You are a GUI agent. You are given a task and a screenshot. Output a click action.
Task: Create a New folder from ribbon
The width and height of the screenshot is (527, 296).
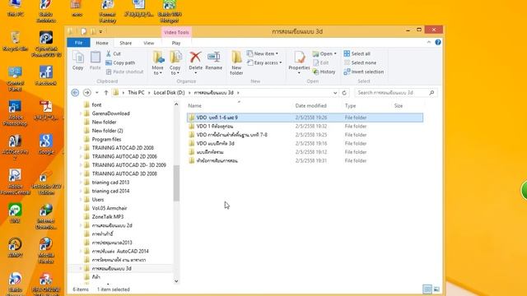236,62
